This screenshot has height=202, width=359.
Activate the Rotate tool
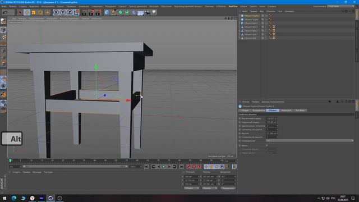40,12
